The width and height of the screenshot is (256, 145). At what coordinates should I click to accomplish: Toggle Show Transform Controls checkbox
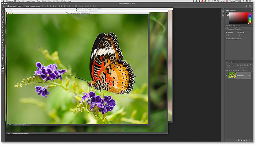[x=25, y=6]
